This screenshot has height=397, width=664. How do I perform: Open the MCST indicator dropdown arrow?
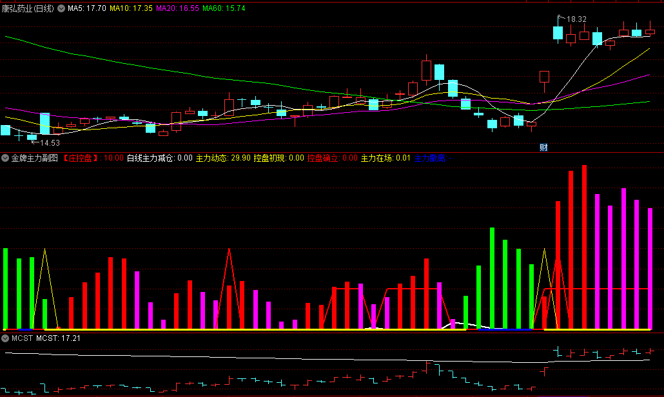(x=5, y=338)
